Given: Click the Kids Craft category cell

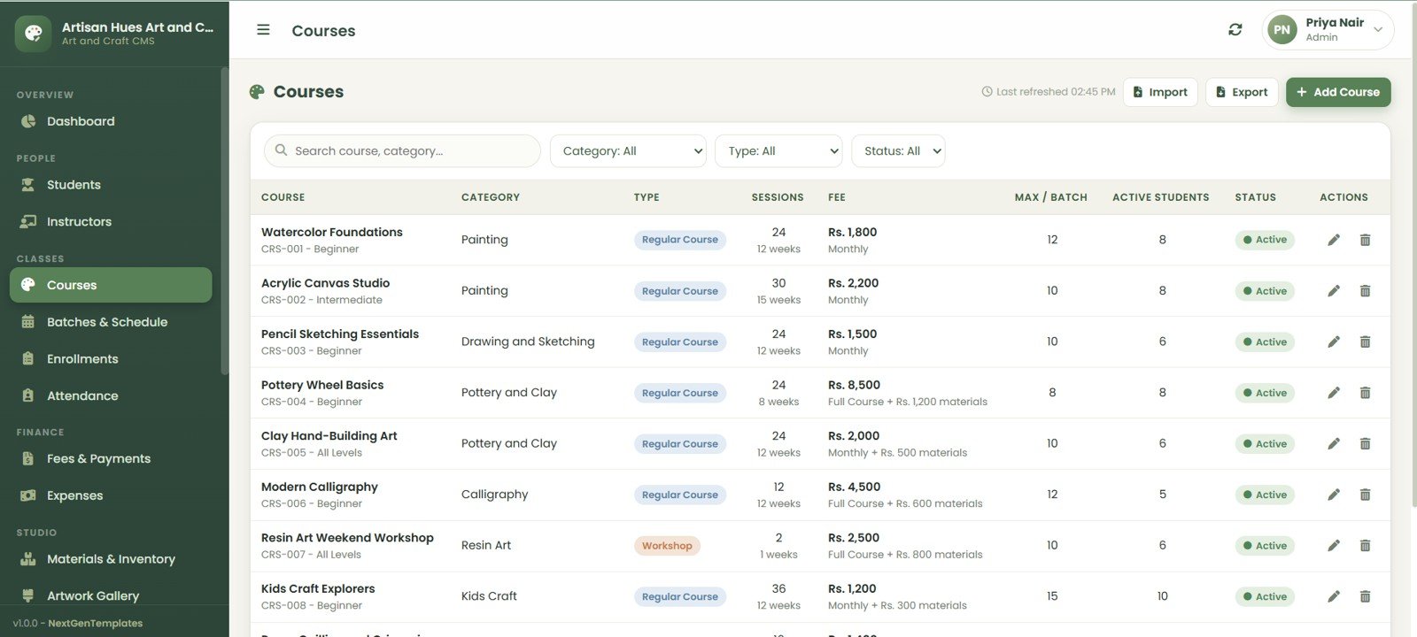Looking at the screenshot, I should [489, 596].
